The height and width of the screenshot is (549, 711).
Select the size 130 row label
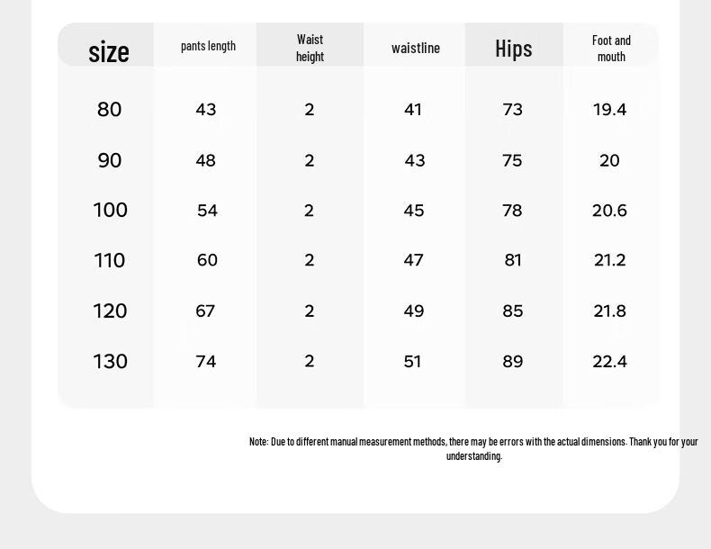tap(110, 361)
